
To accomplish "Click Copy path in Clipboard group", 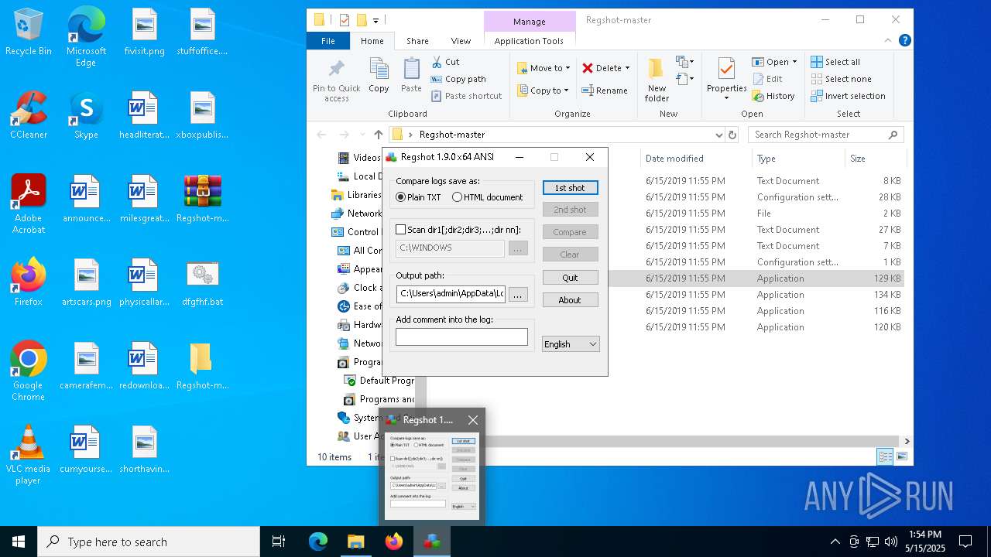I will click(x=458, y=79).
